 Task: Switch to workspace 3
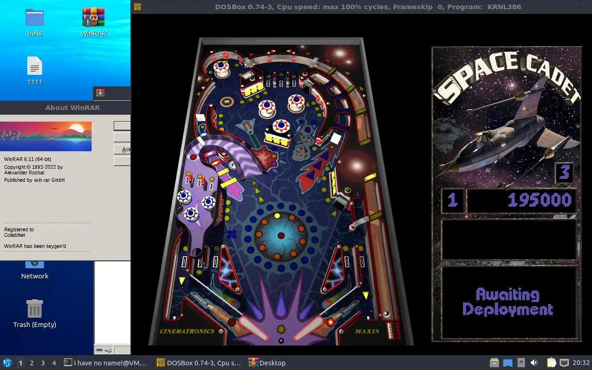(x=43, y=363)
